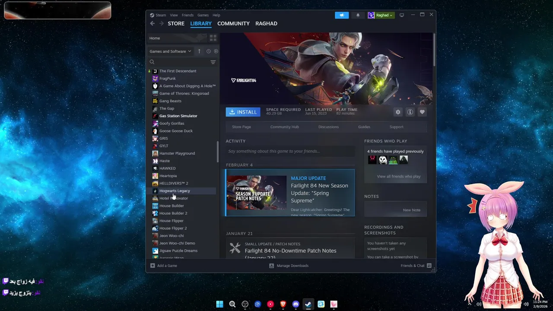553x311 pixels.
Task: Open the Games menu
Action: (x=203, y=15)
